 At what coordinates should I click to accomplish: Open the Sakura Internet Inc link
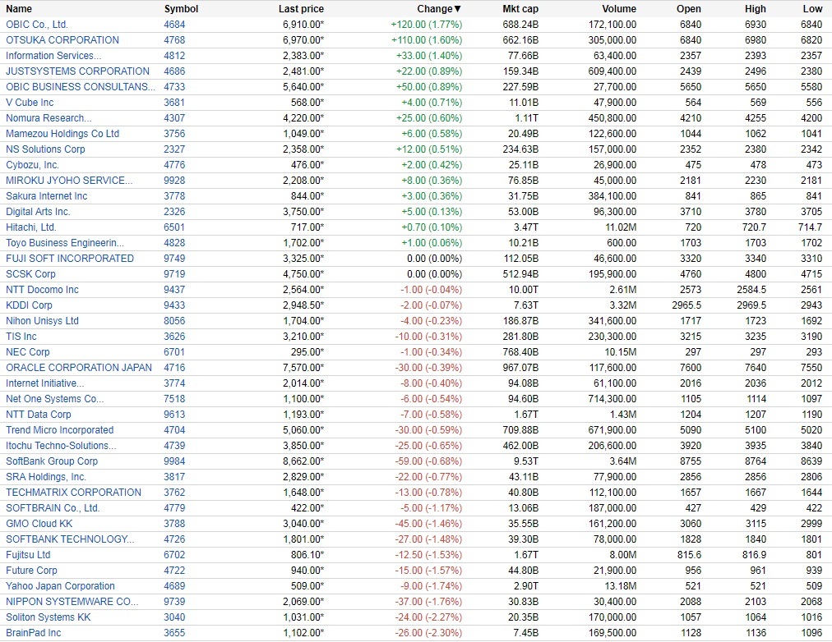click(46, 196)
